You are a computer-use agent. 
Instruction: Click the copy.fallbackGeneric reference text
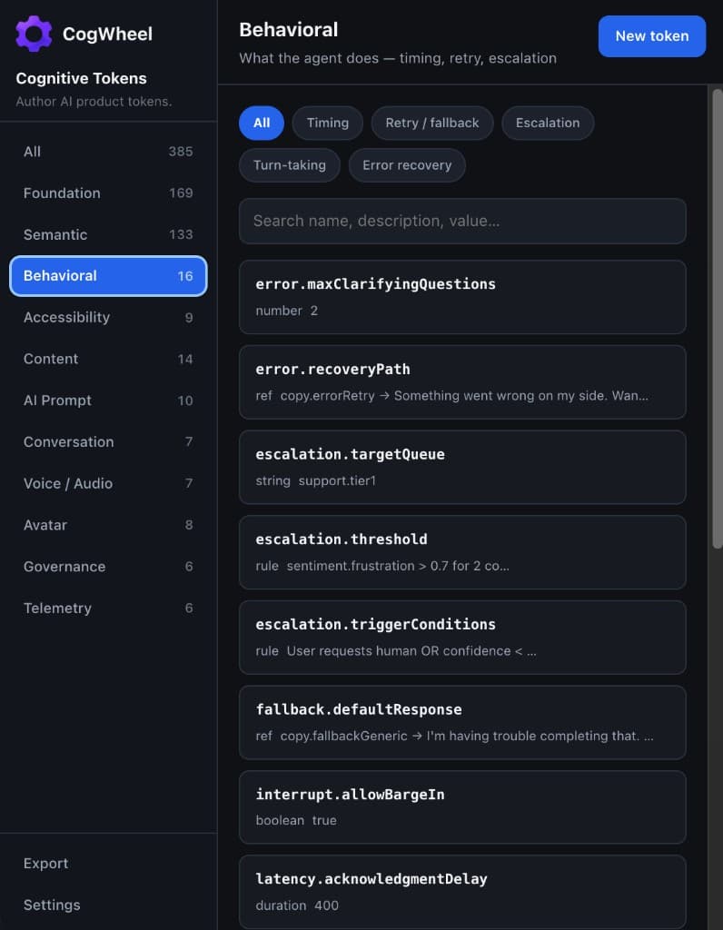point(343,736)
